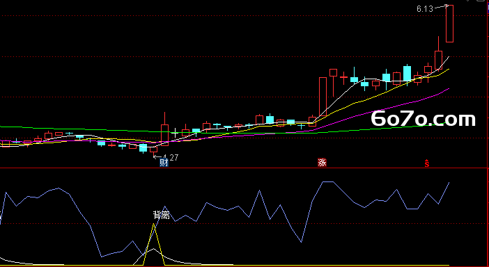Select the tallest red candlestick near 6.13

(x=449, y=24)
